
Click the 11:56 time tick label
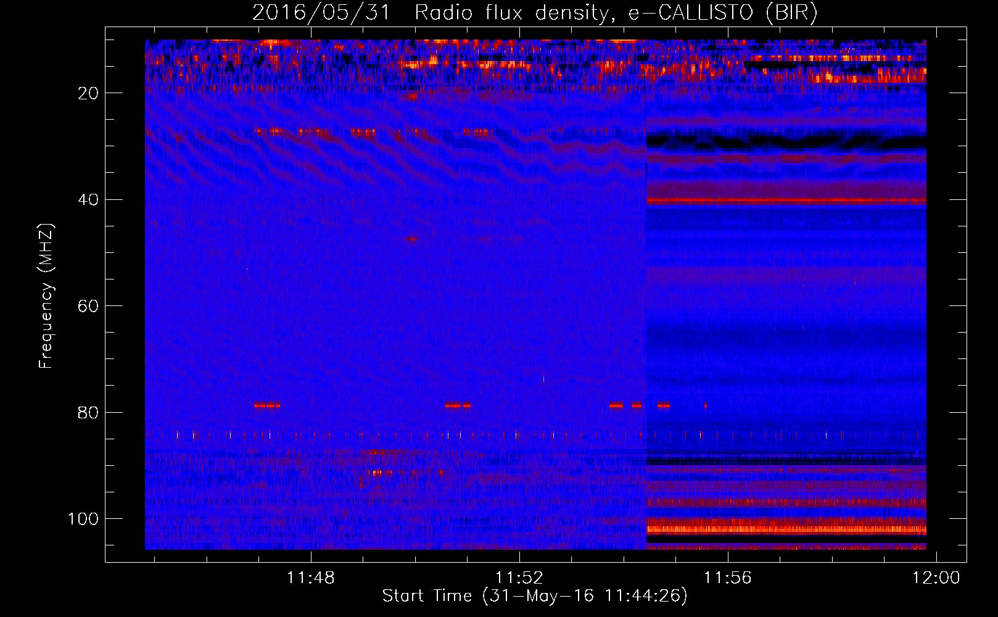(x=728, y=578)
